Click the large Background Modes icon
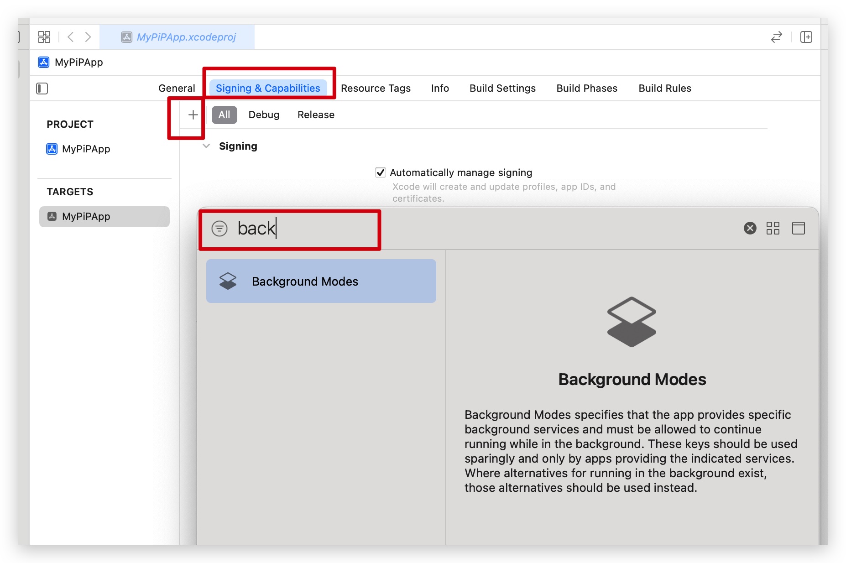The width and height of the screenshot is (846, 563). (x=632, y=322)
